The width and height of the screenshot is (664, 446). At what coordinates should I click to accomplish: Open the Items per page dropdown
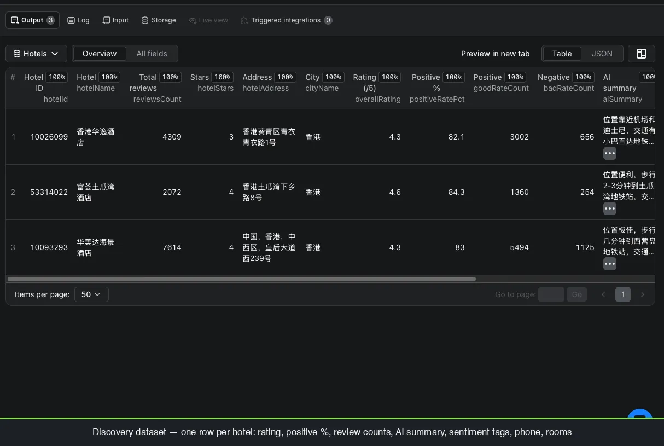click(x=91, y=294)
